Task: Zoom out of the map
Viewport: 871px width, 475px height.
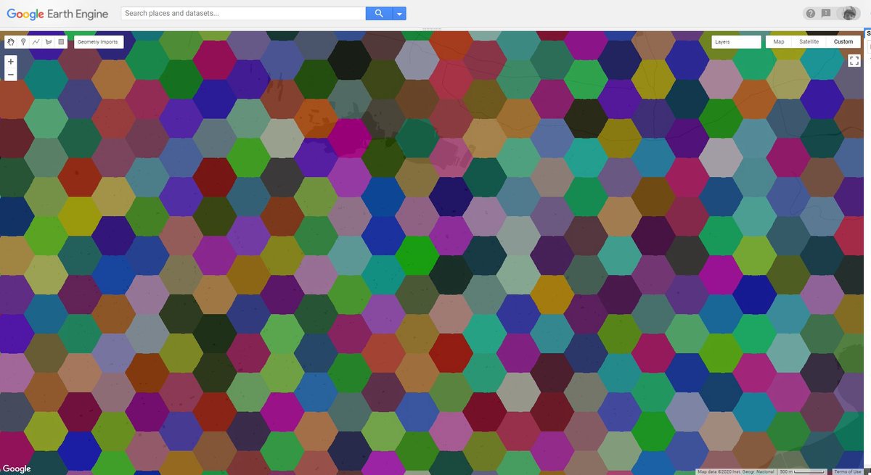Action: click(11, 75)
